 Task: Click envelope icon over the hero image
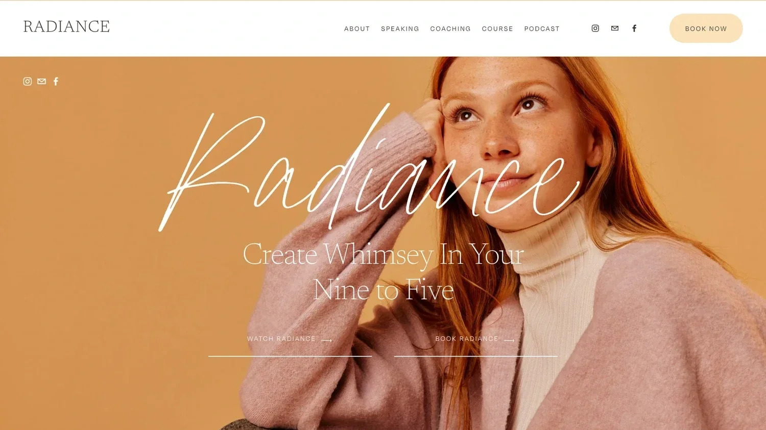click(x=42, y=81)
